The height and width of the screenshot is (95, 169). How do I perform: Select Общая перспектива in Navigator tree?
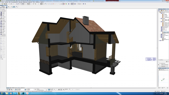[166, 32]
